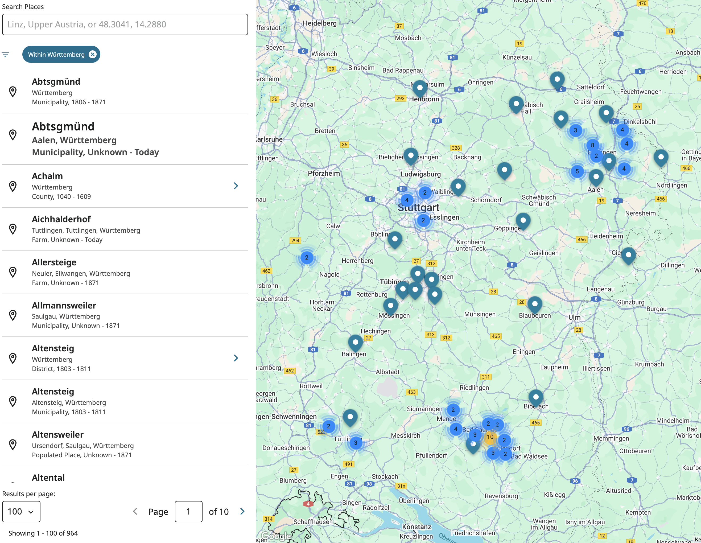Open the results per page dropdown

coord(21,511)
